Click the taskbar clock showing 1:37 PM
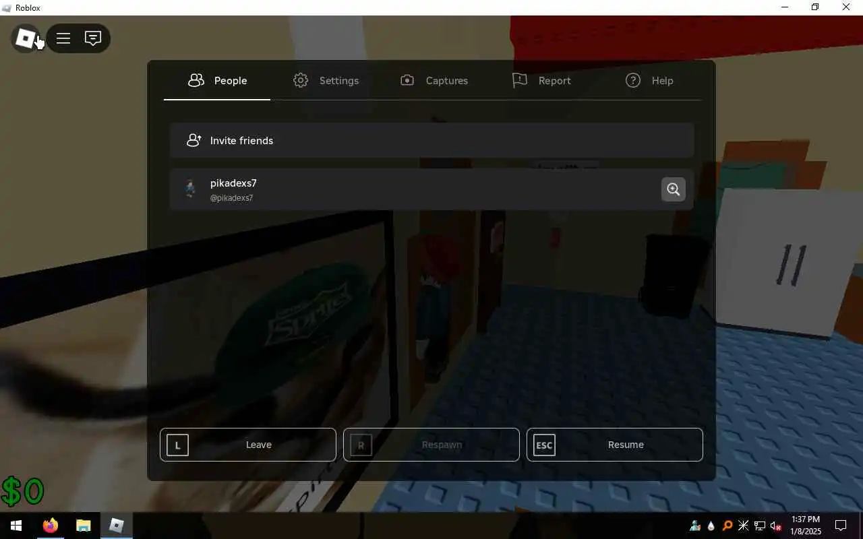Image resolution: width=863 pixels, height=539 pixels. click(x=806, y=526)
